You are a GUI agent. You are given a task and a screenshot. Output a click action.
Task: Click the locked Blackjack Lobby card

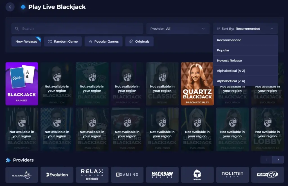coord(268,129)
